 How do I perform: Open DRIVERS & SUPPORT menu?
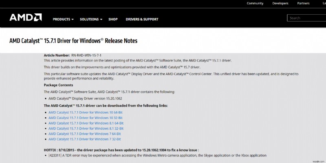142,19
